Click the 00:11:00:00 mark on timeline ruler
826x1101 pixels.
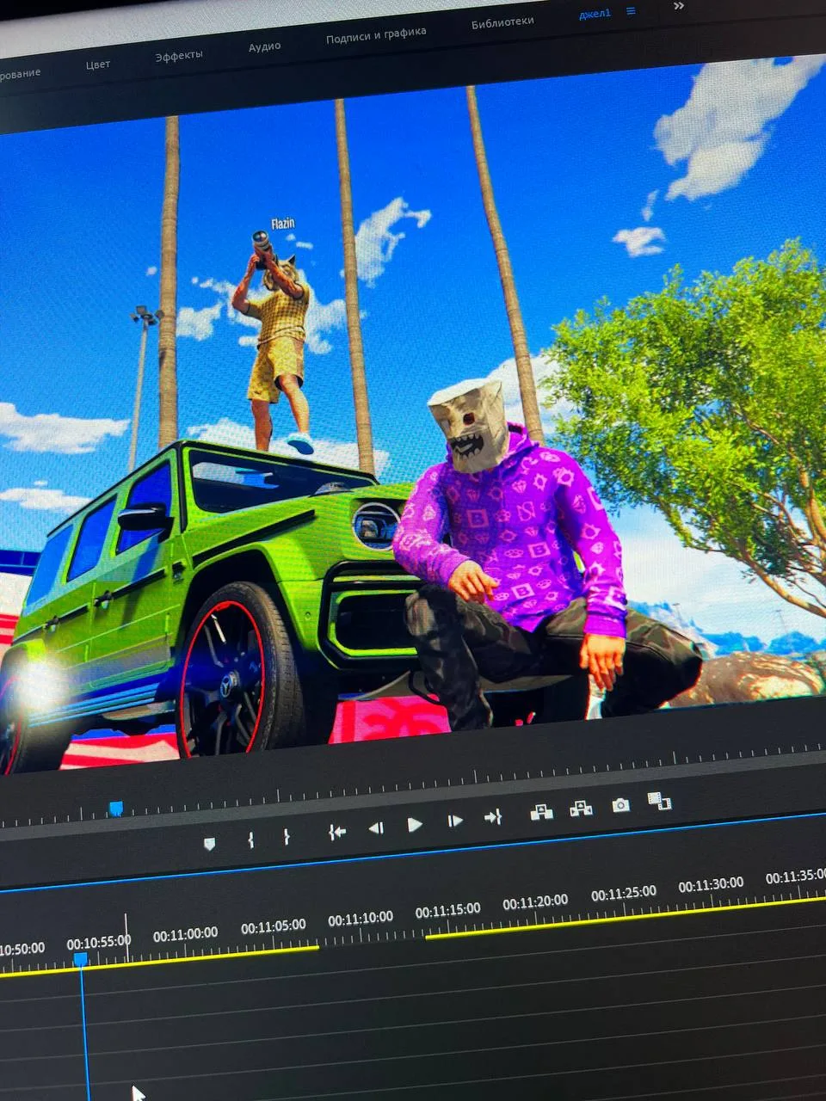(x=185, y=934)
